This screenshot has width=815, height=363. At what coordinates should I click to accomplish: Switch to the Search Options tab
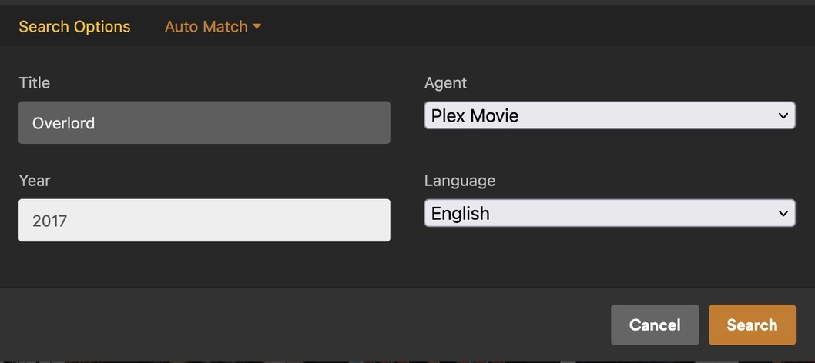point(75,27)
